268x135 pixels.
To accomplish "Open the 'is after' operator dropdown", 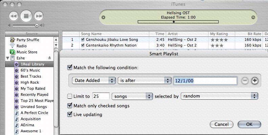I will (x=144, y=80).
